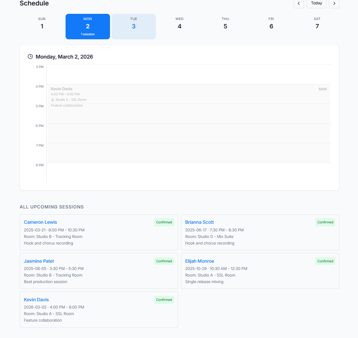Go to the previous week arrow

299,3
